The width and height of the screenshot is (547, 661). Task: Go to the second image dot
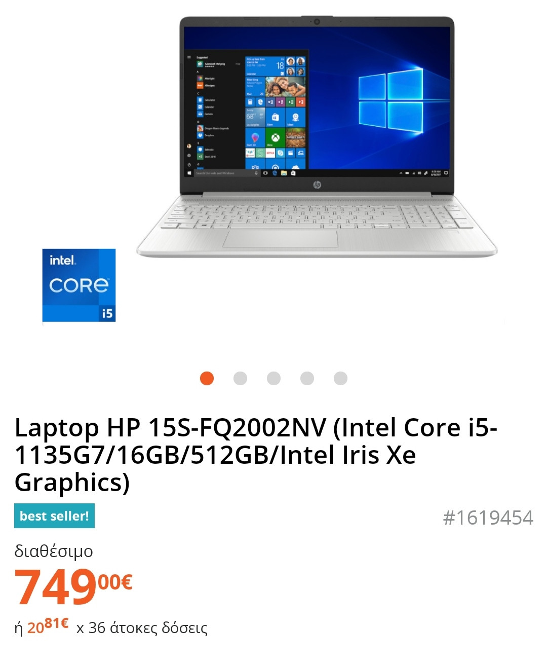(240, 378)
